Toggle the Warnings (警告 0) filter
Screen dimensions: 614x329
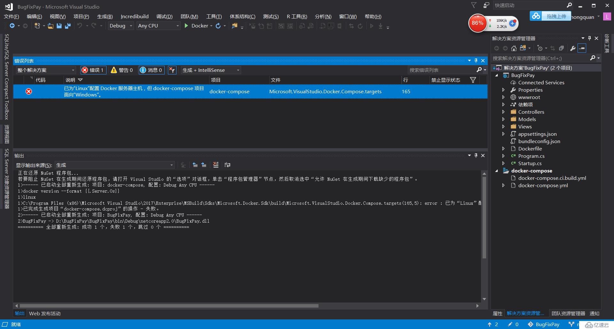pos(122,70)
